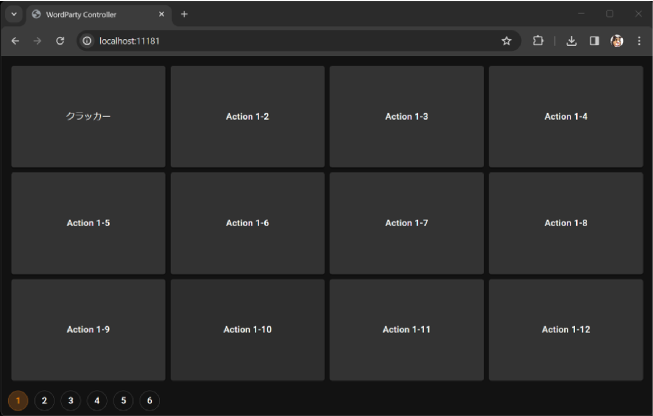Fire the Action 1-12 tile

click(x=566, y=329)
